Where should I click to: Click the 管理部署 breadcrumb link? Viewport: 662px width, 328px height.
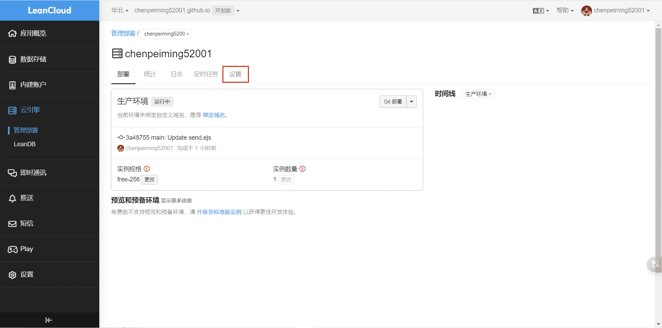point(123,33)
